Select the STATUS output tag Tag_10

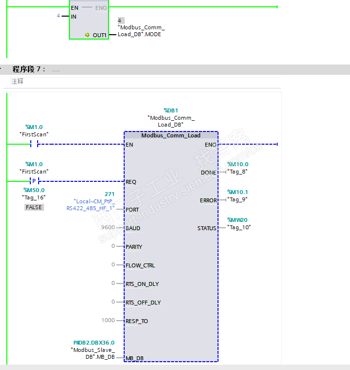[239, 227]
